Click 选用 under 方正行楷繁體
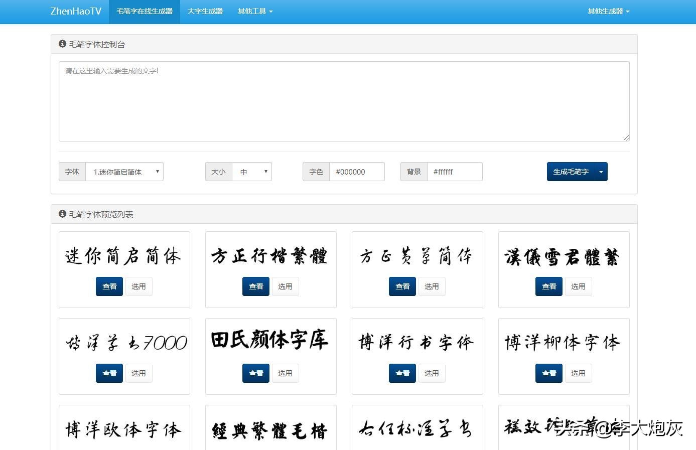This screenshot has height=450, width=696. click(285, 286)
